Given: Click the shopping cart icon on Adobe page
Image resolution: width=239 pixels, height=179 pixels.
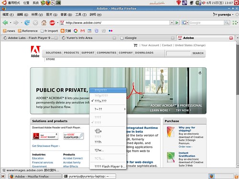Looking at the screenshot, I should (136, 45).
